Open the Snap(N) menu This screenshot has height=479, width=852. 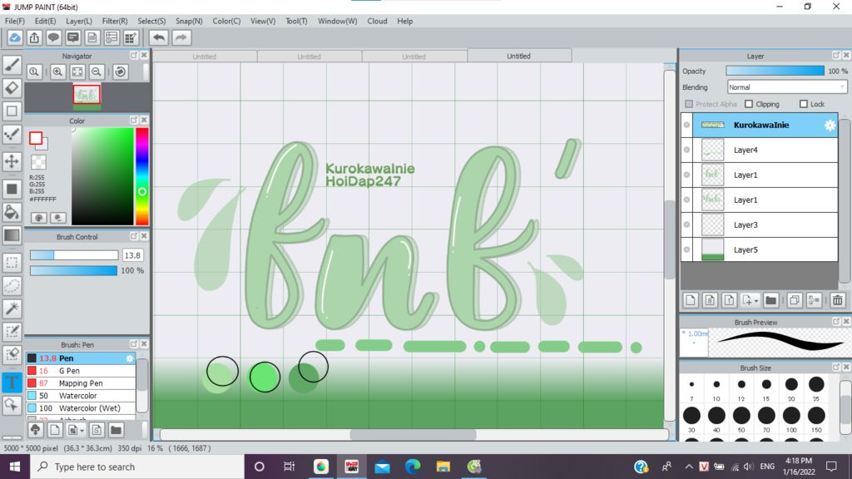[x=189, y=21]
